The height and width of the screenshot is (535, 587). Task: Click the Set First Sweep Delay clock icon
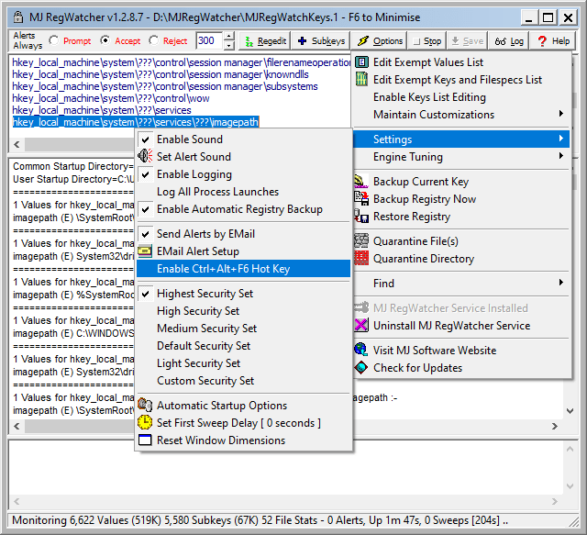click(x=145, y=423)
